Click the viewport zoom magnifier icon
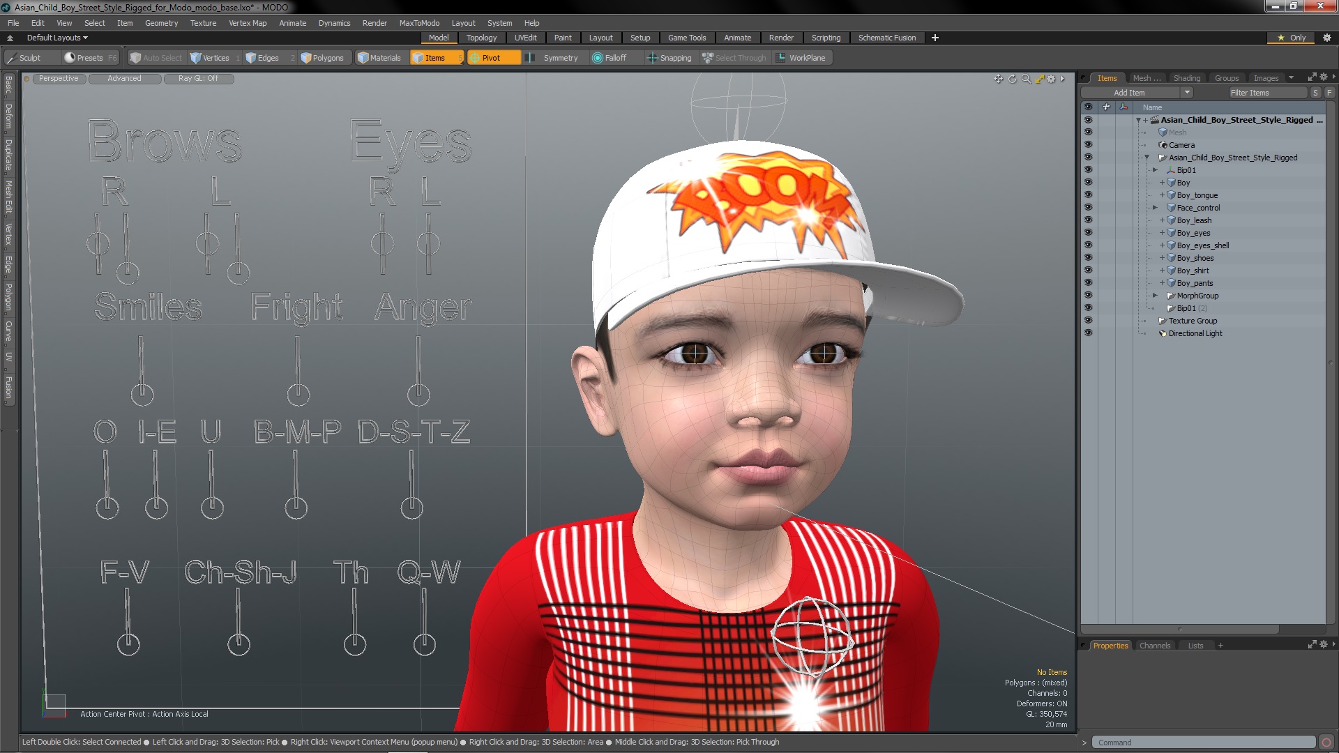1339x753 pixels. (1026, 79)
